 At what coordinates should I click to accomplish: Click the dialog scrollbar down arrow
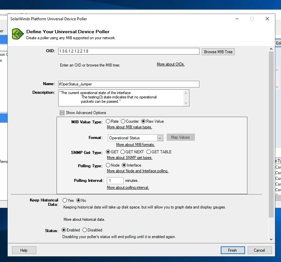coord(271,239)
